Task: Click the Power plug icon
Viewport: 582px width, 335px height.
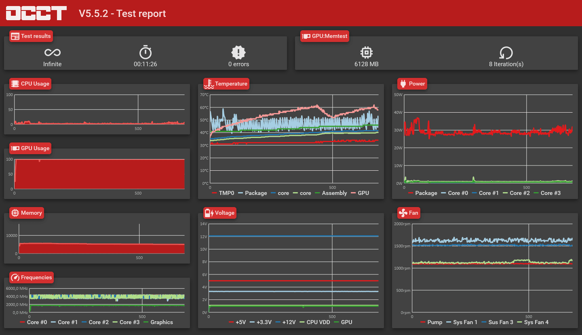Action: click(403, 84)
